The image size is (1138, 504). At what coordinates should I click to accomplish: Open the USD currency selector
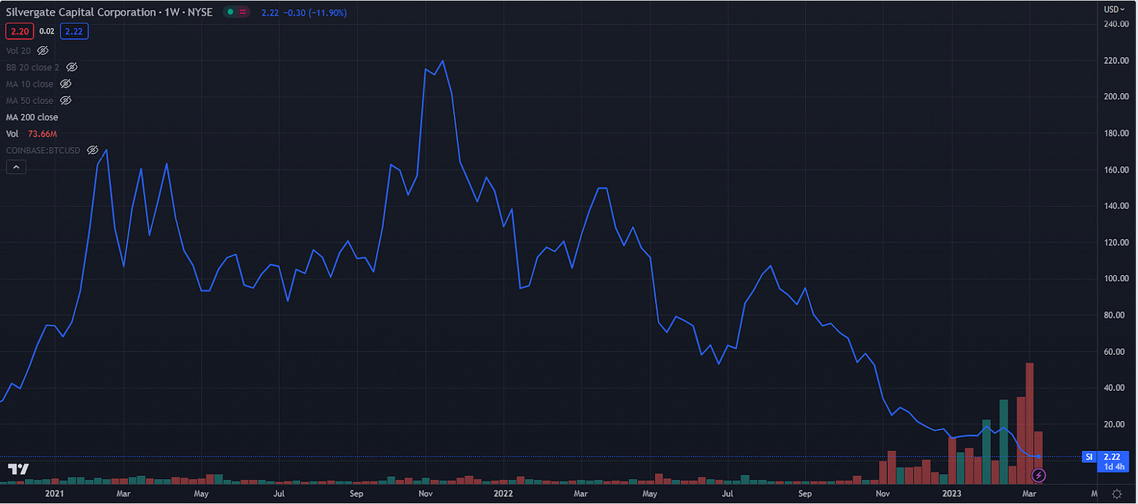click(1113, 9)
